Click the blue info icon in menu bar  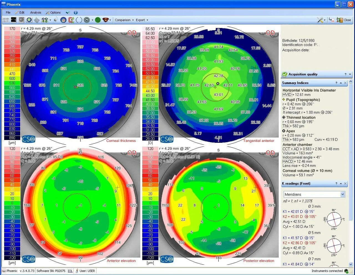point(75,12)
